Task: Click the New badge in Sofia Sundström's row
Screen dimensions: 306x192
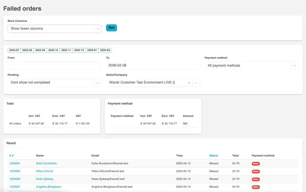Action: (x=255, y=163)
